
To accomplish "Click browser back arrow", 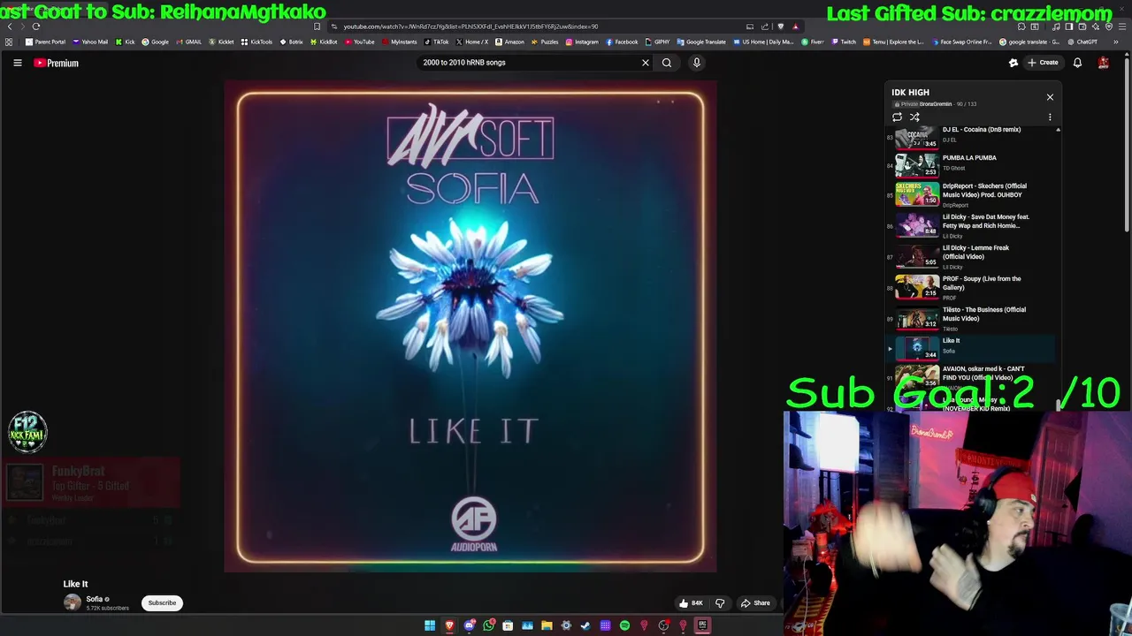I will pyautogui.click(x=10, y=26).
